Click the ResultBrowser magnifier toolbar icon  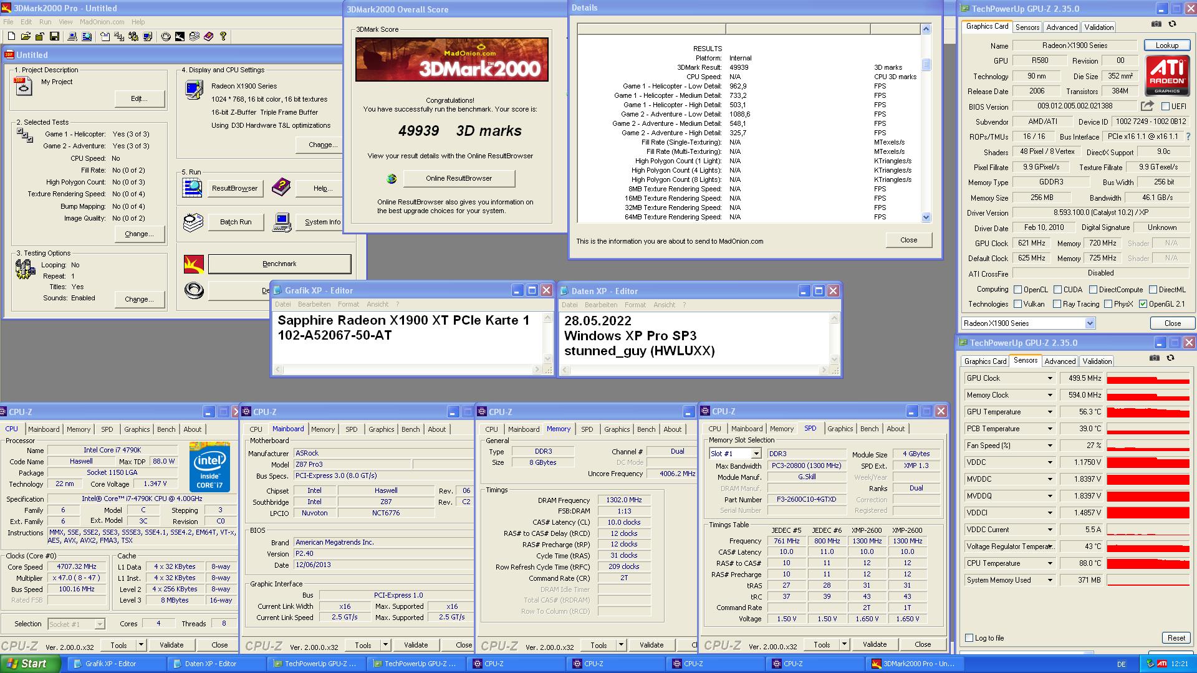[87, 36]
